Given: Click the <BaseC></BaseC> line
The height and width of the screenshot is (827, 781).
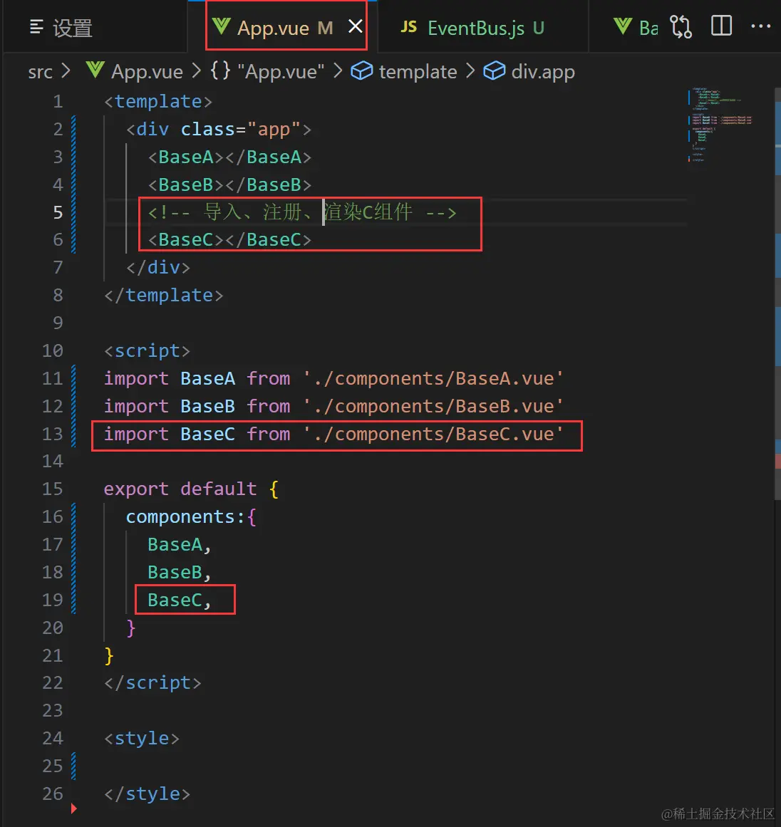Looking at the screenshot, I should coord(229,240).
